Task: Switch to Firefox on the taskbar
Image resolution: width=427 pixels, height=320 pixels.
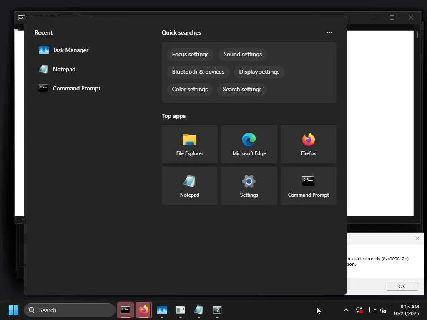Action: coord(143,310)
